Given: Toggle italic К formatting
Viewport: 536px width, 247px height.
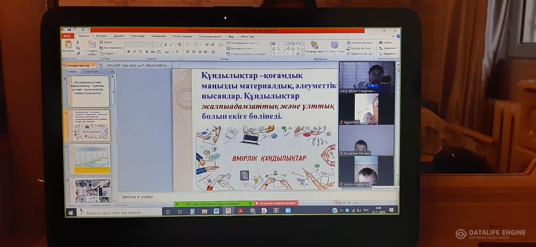Looking at the screenshot, I should (x=134, y=52).
